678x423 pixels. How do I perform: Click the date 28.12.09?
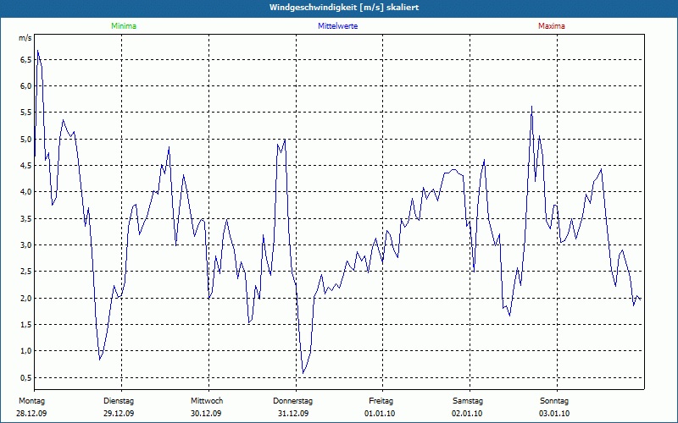pos(31,414)
